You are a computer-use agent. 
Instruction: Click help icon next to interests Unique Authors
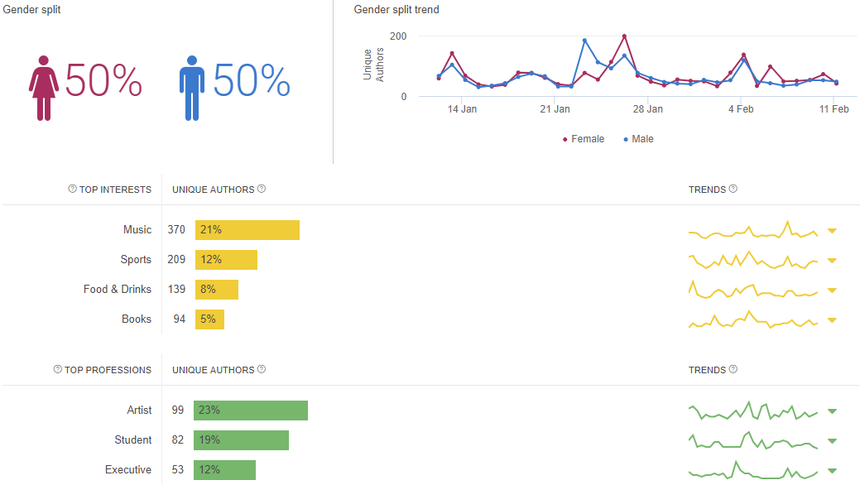coord(262,189)
